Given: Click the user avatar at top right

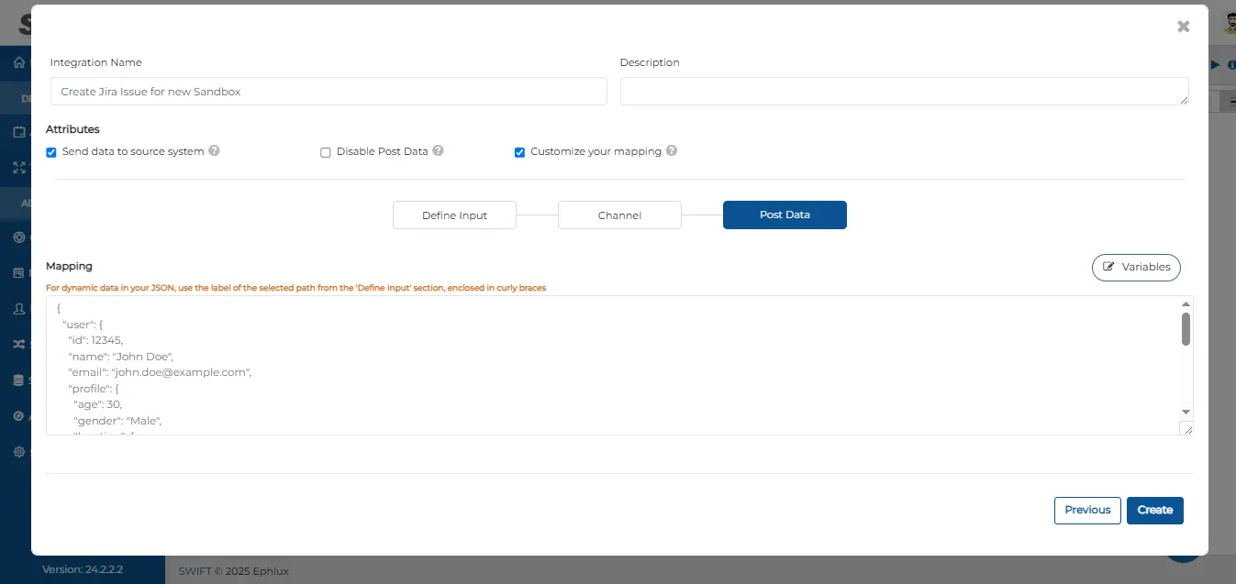Looking at the screenshot, I should tap(1228, 24).
